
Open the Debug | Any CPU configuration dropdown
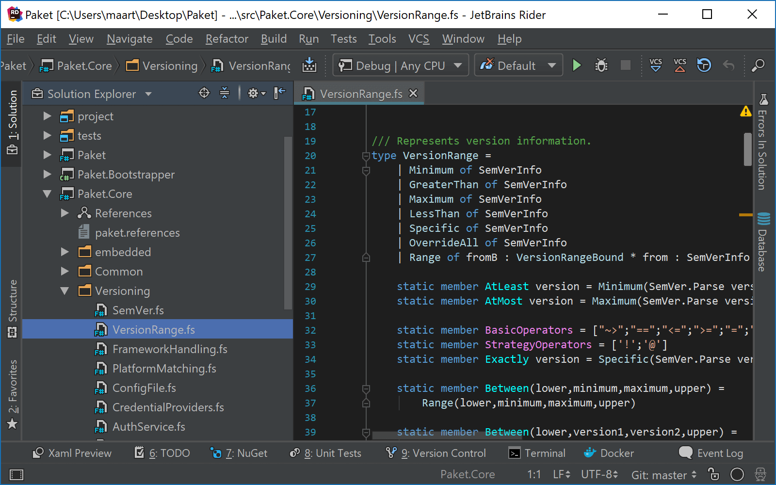click(401, 65)
